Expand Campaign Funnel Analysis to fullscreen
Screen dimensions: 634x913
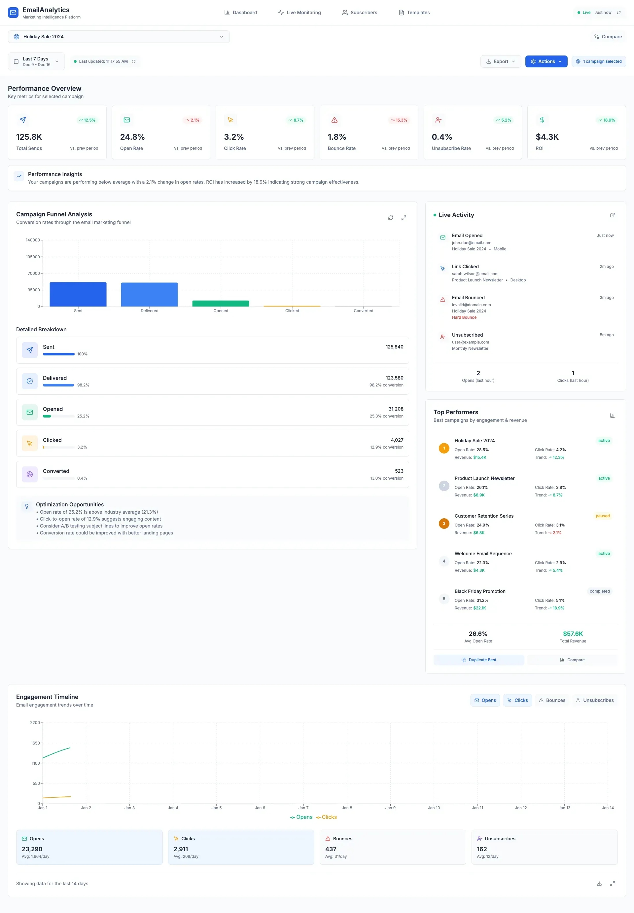coord(404,218)
